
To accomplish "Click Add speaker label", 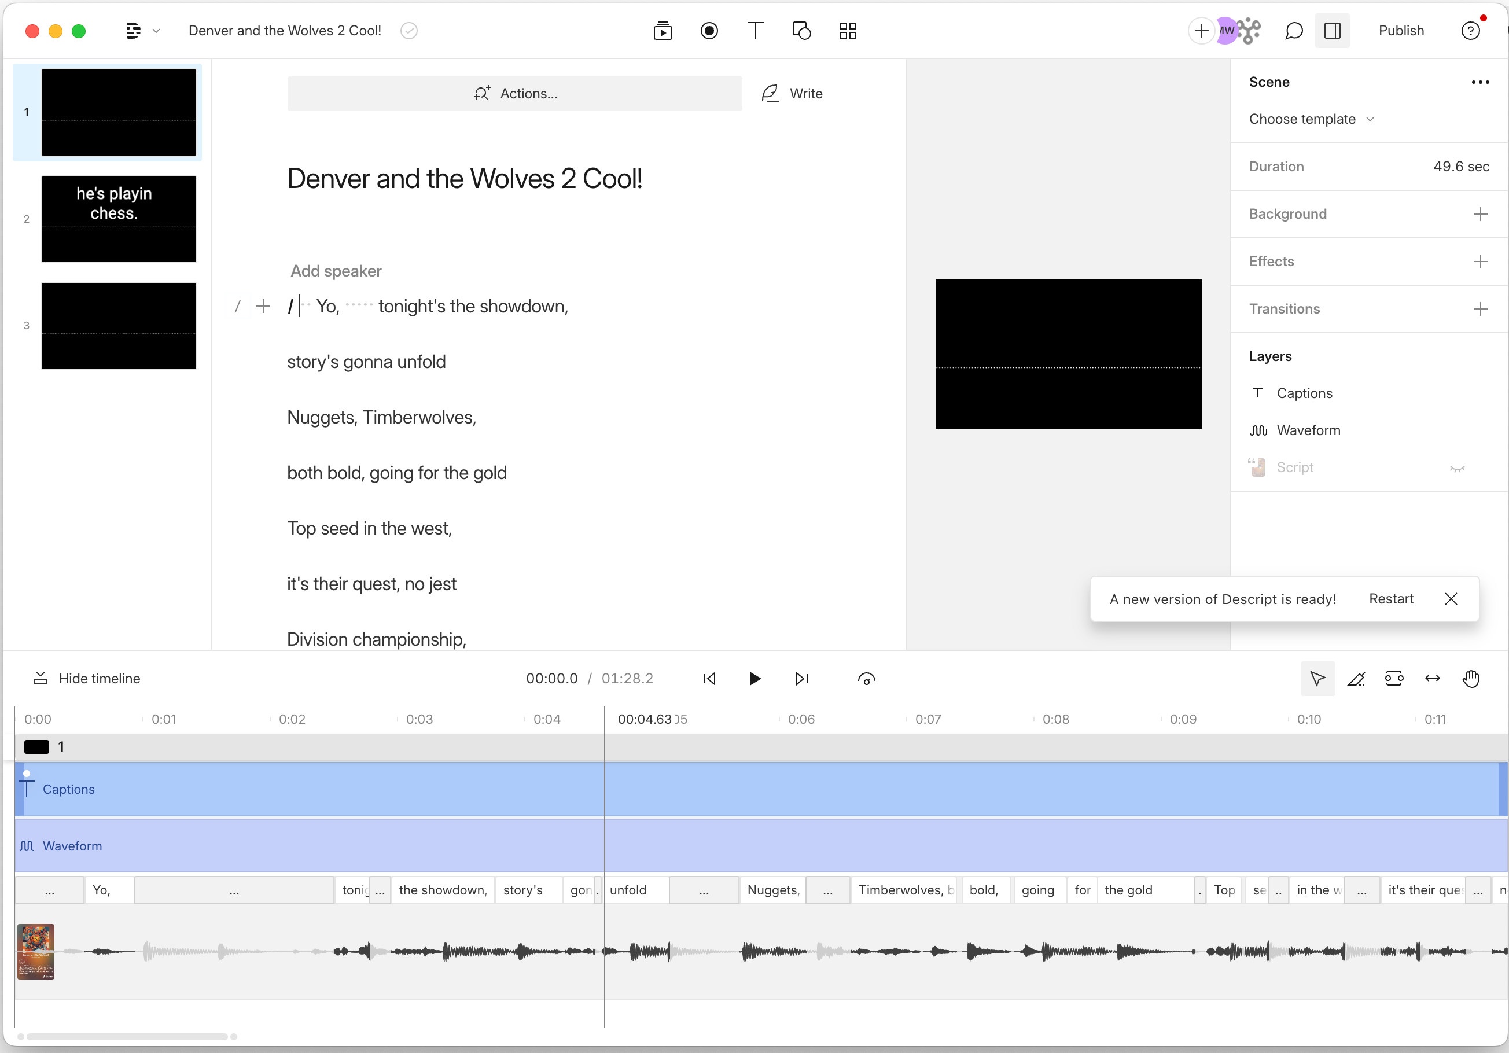I will [x=336, y=271].
